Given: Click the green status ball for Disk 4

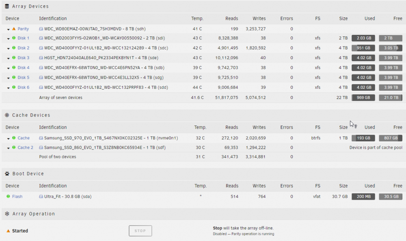Looking at the screenshot, I should click(x=14, y=67).
